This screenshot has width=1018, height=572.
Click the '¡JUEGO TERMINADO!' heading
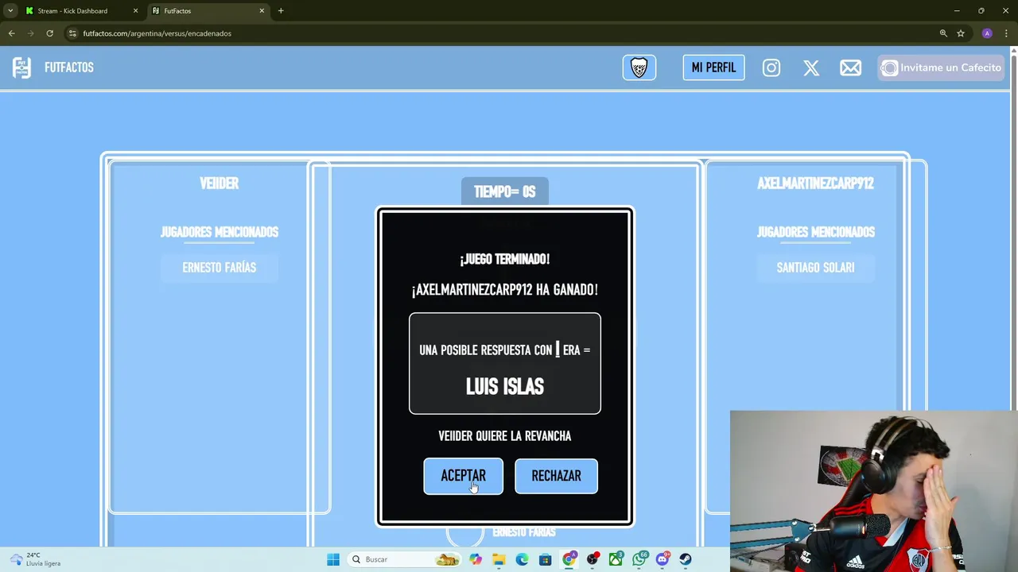[505, 259]
